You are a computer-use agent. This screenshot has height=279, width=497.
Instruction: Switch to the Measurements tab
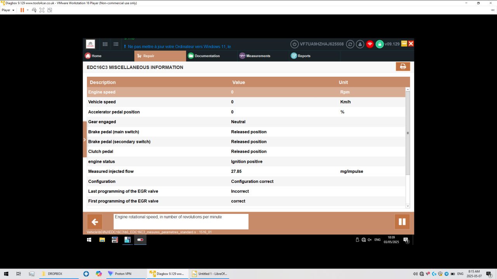263,56
